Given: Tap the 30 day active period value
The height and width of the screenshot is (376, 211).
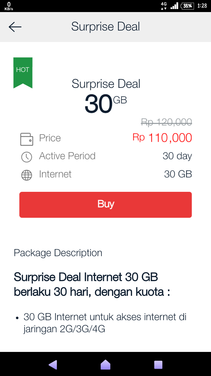Looking at the screenshot, I should (177, 156).
